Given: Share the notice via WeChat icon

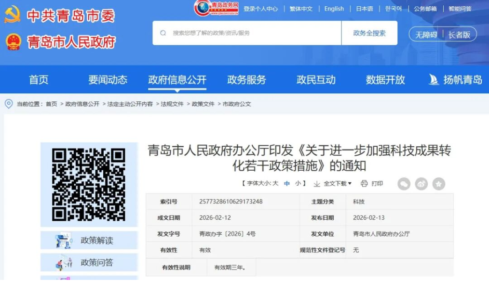Looking at the screenshot, I should point(404,184).
